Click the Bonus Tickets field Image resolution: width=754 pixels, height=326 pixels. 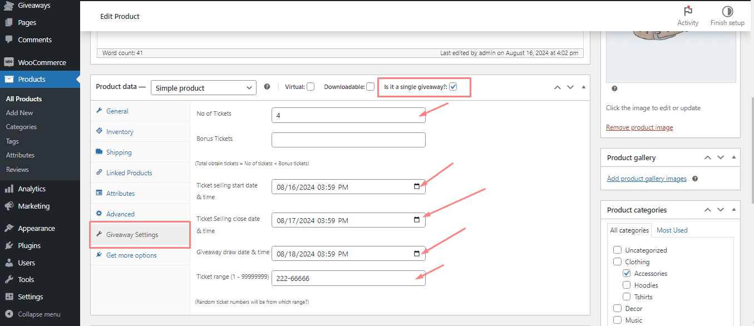[x=348, y=140]
